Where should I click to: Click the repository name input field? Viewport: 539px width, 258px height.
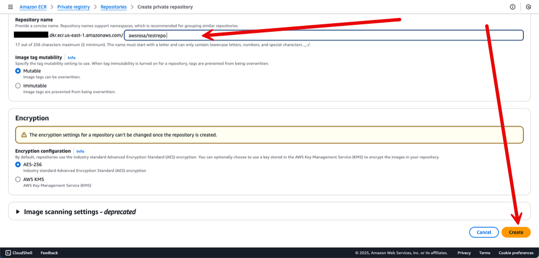[324, 35]
